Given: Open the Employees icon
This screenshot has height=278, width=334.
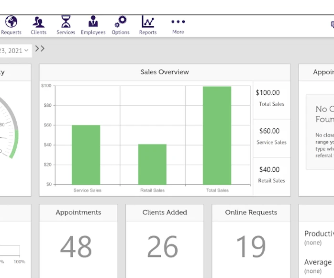Looking at the screenshot, I should (x=93, y=22).
